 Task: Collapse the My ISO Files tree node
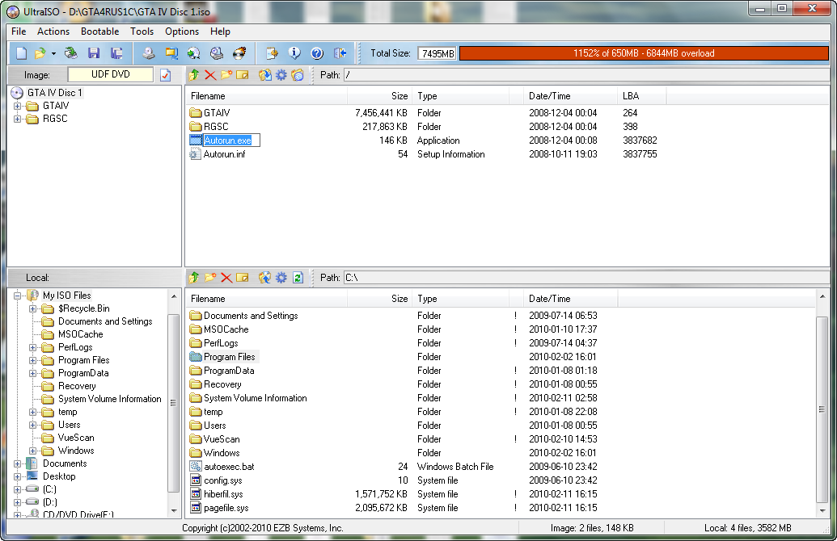(x=17, y=296)
